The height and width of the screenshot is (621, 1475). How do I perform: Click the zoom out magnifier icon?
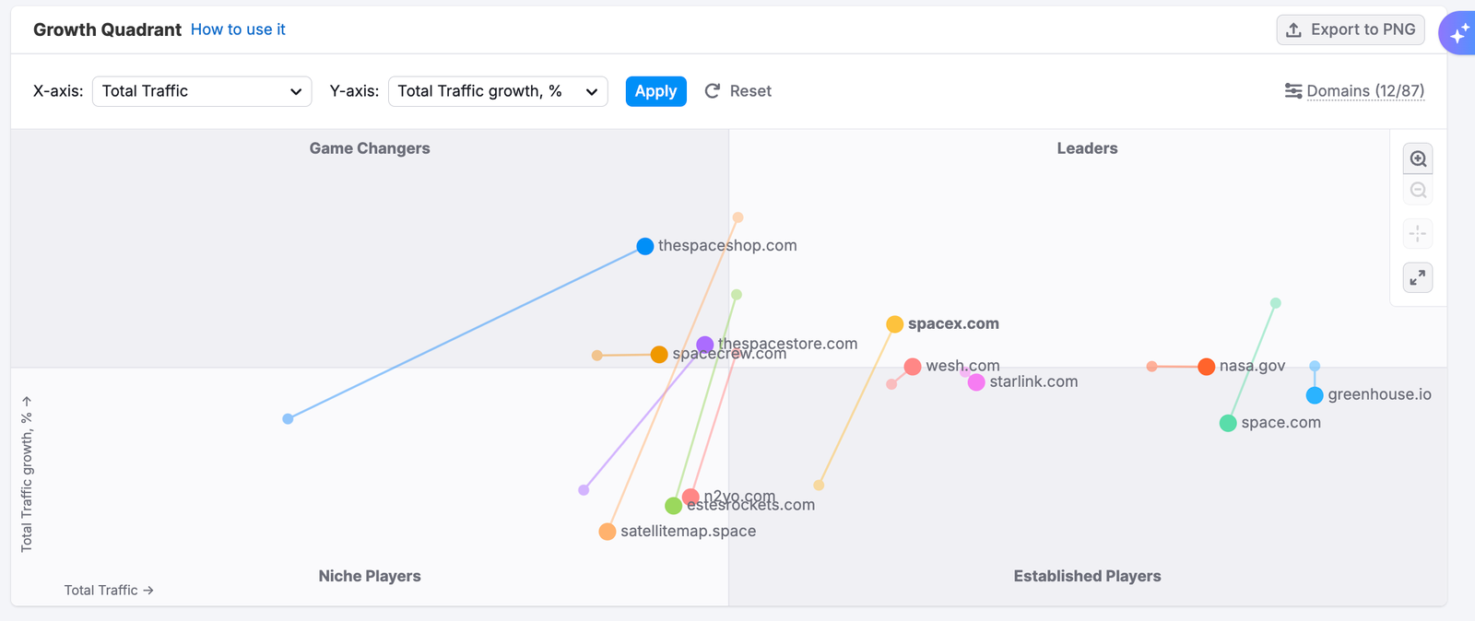[x=1418, y=191]
